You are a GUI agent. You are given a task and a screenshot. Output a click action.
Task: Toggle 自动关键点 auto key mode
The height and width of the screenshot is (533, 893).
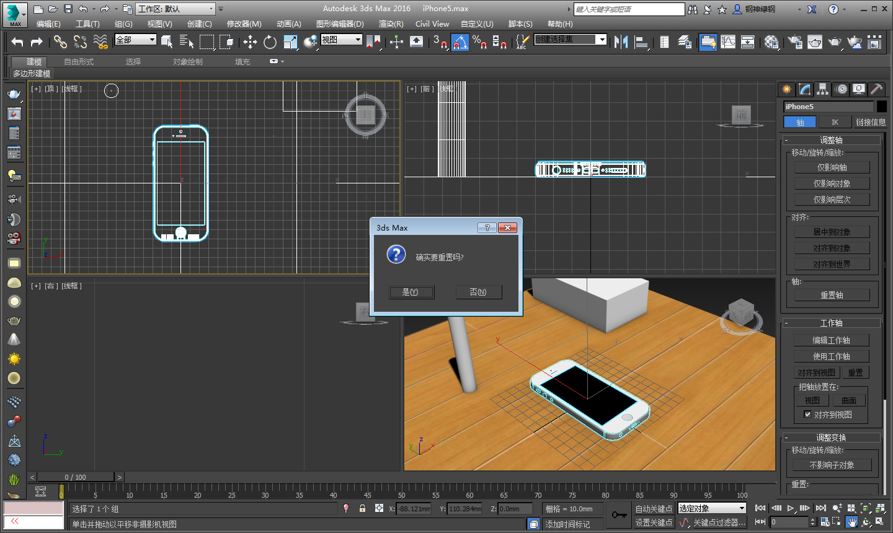coord(654,508)
